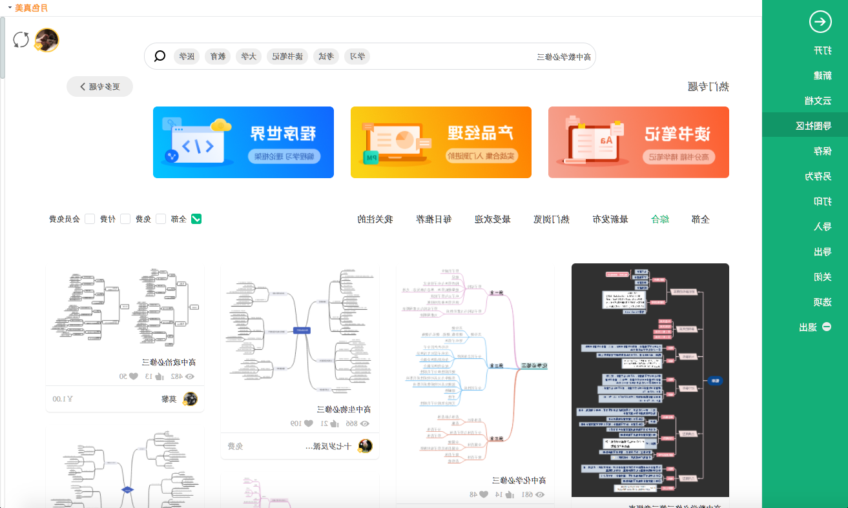Image resolution: width=848 pixels, height=508 pixels.
Task: Click the eye views icon on 高中政治必修三 card
Action: (x=190, y=376)
